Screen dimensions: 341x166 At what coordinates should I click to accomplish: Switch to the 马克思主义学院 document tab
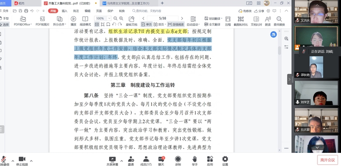(128, 3)
